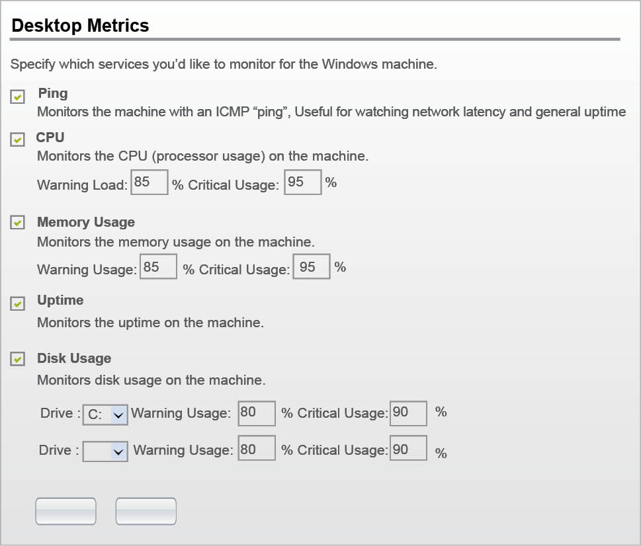
Task: Select the Memory Warning Usage field
Action: (x=159, y=267)
